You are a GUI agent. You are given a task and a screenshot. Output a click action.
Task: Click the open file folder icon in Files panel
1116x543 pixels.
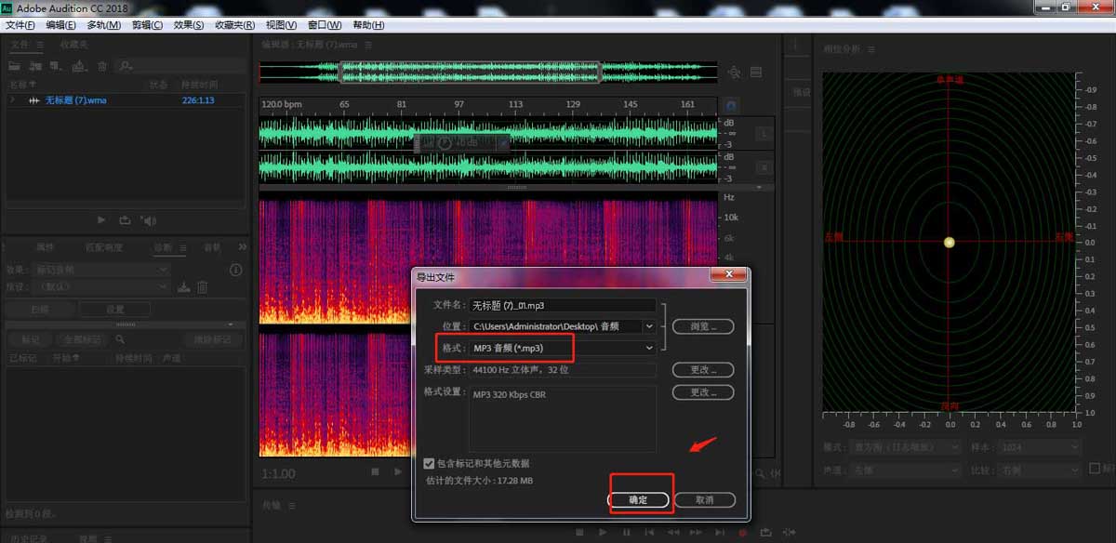click(x=15, y=66)
